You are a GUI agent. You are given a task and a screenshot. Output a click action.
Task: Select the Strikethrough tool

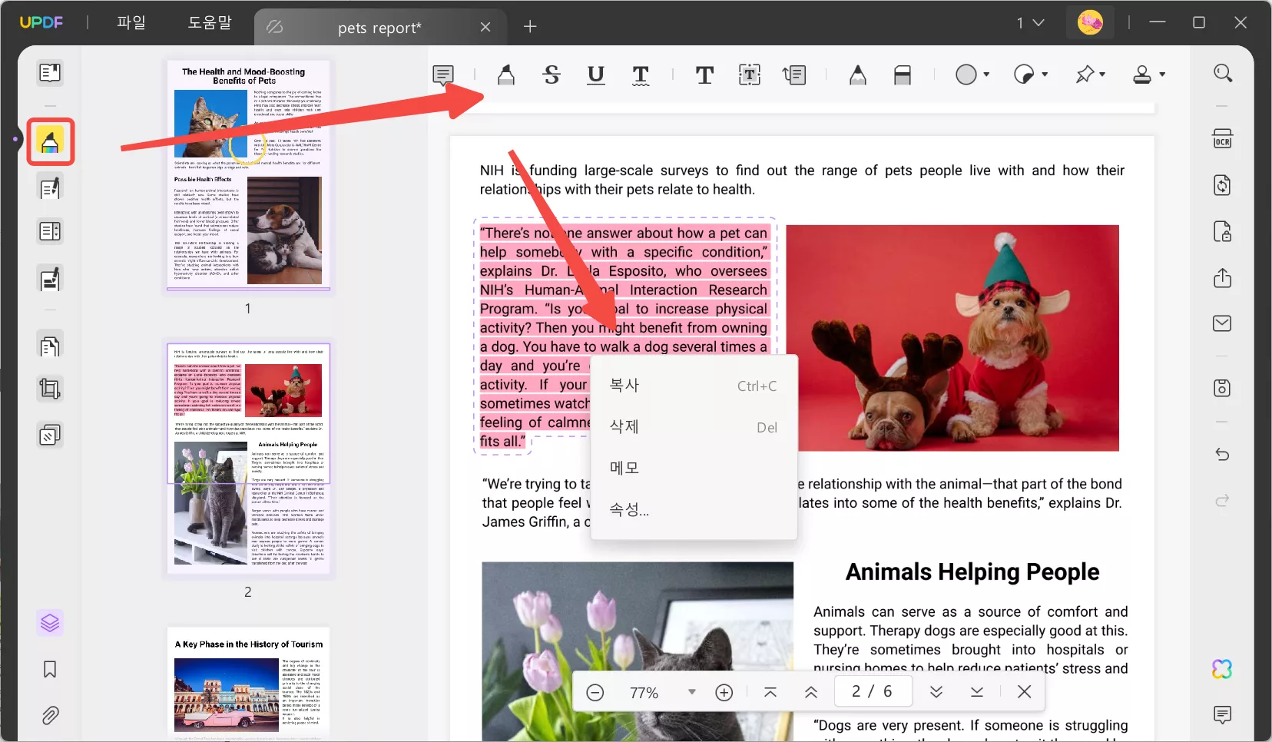click(x=552, y=75)
